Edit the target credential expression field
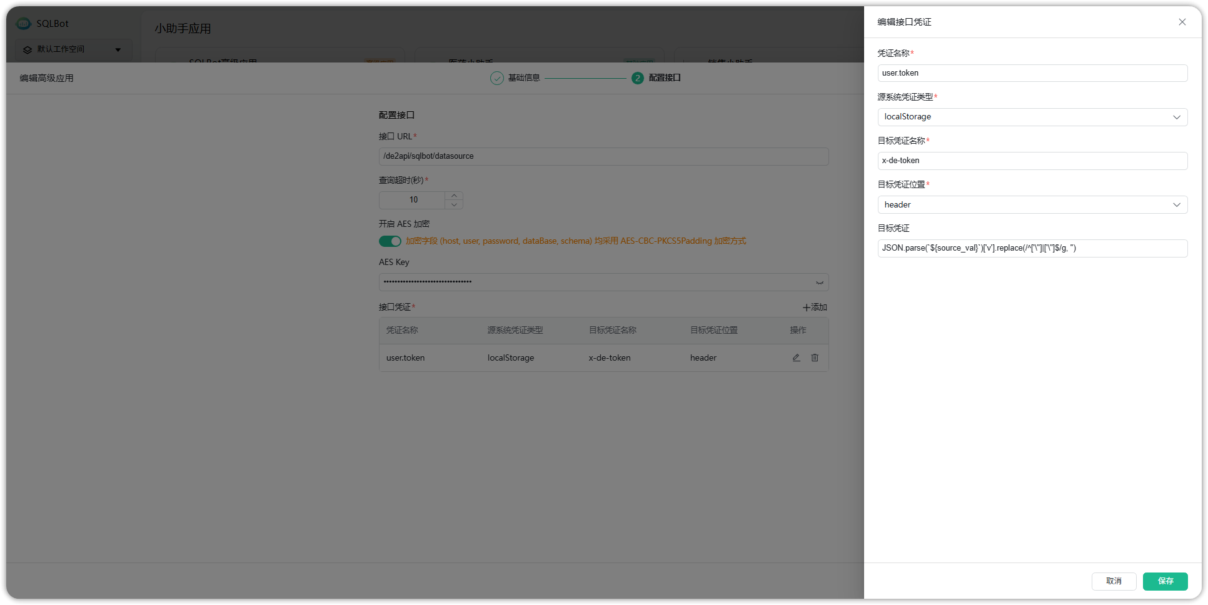This screenshot has height=605, width=1208. click(1032, 248)
